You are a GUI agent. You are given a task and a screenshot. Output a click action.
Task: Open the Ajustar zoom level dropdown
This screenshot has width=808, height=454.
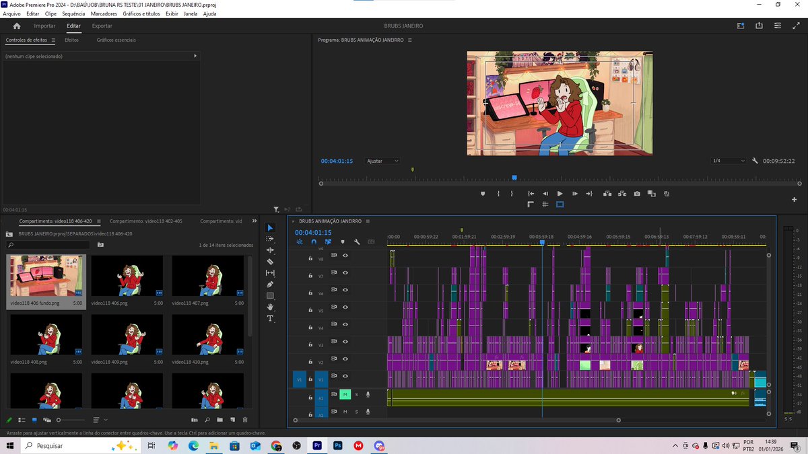382,161
